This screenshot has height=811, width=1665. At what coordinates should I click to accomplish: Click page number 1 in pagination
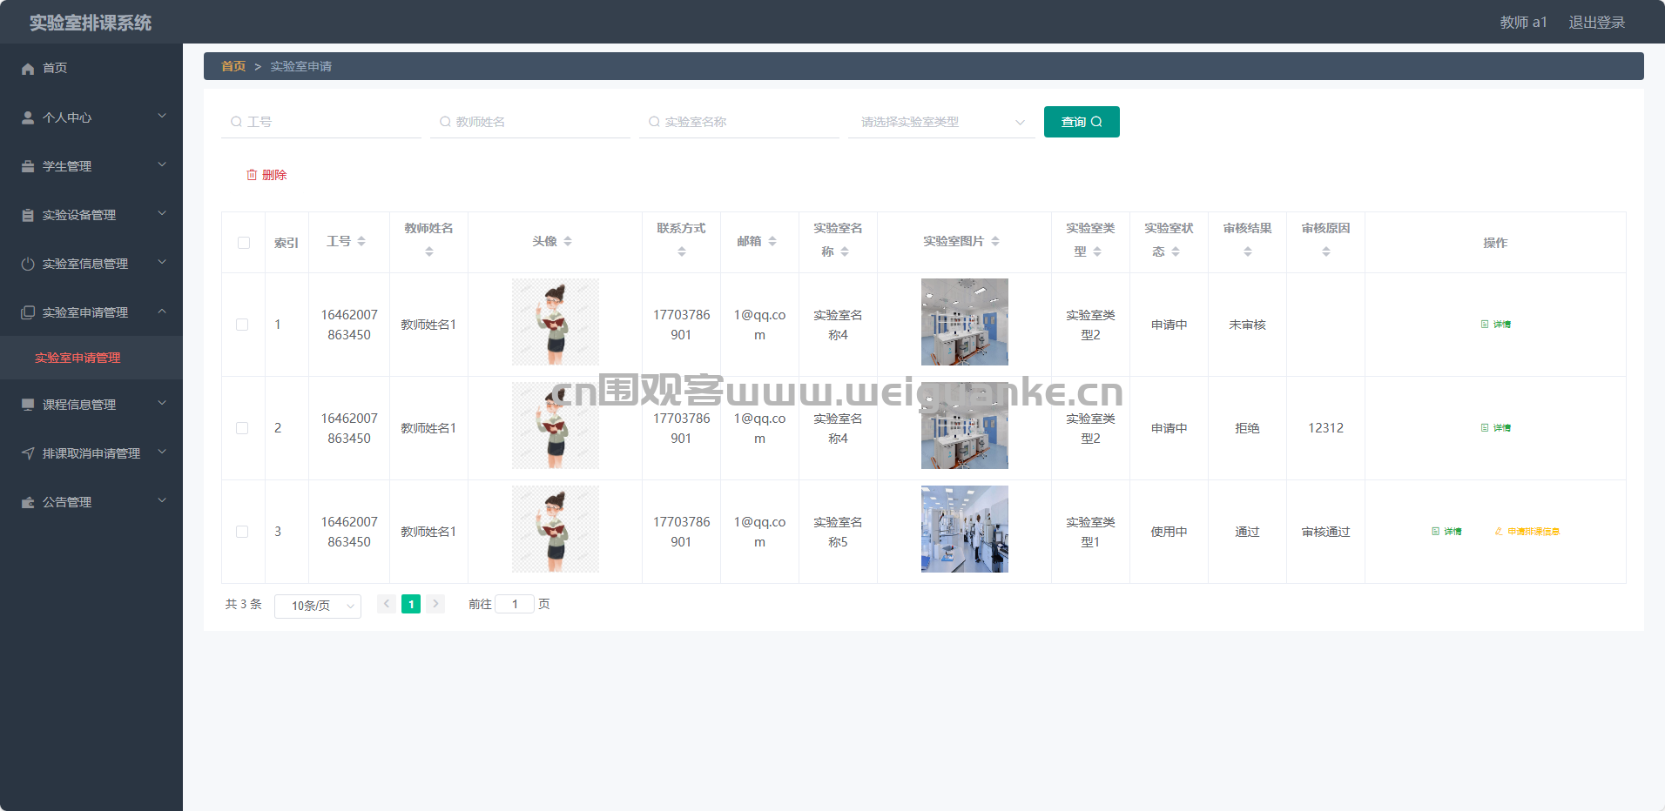coord(411,604)
